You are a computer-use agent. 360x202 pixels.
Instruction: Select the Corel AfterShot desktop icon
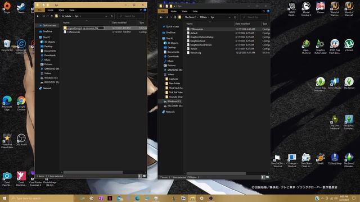(21, 180)
